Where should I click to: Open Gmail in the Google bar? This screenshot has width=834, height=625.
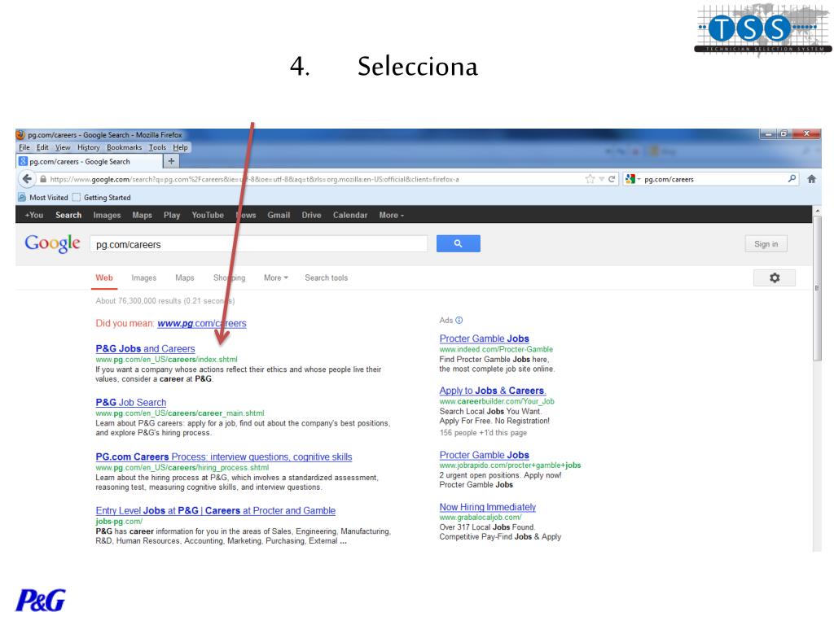point(279,215)
